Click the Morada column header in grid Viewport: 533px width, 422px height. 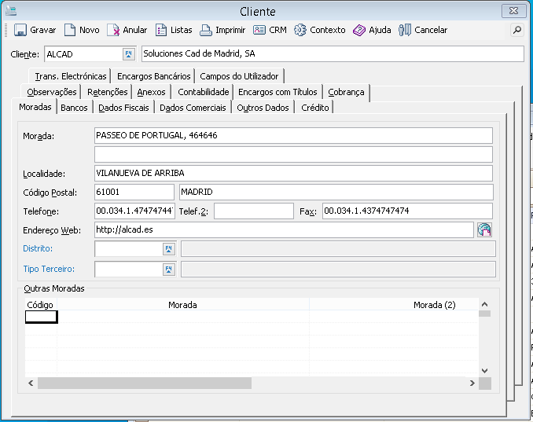(x=183, y=305)
